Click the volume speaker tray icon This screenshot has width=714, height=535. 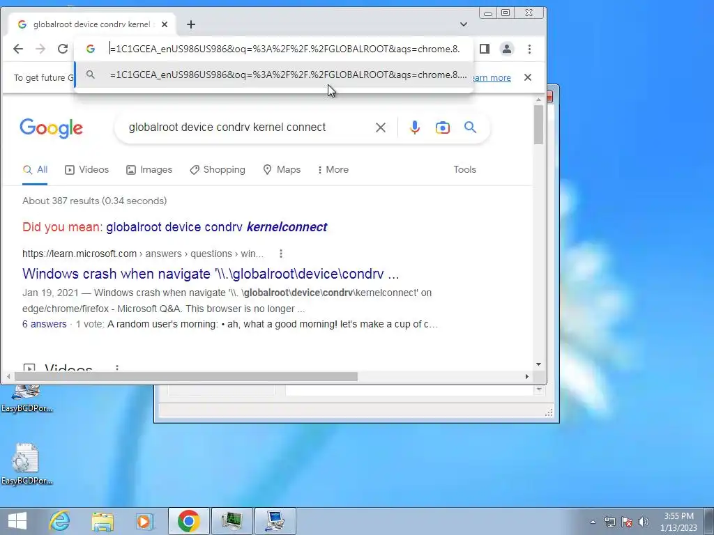(644, 522)
